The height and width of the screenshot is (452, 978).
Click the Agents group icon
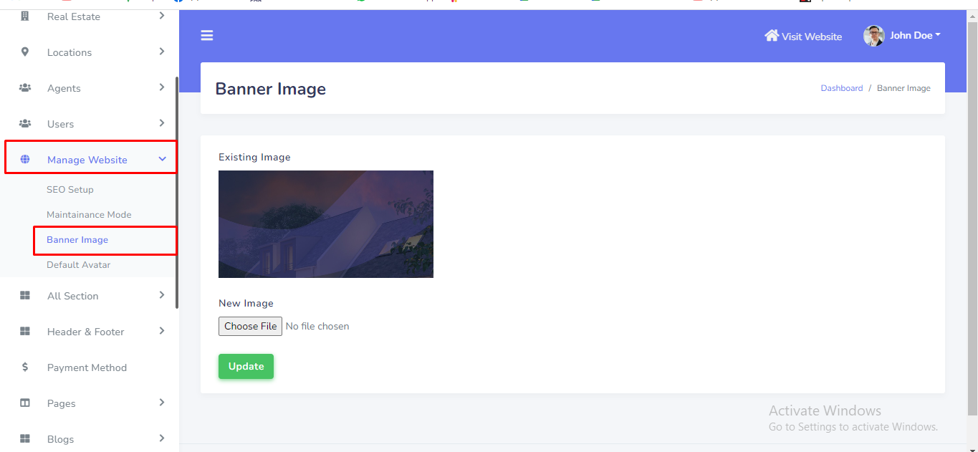[25, 88]
